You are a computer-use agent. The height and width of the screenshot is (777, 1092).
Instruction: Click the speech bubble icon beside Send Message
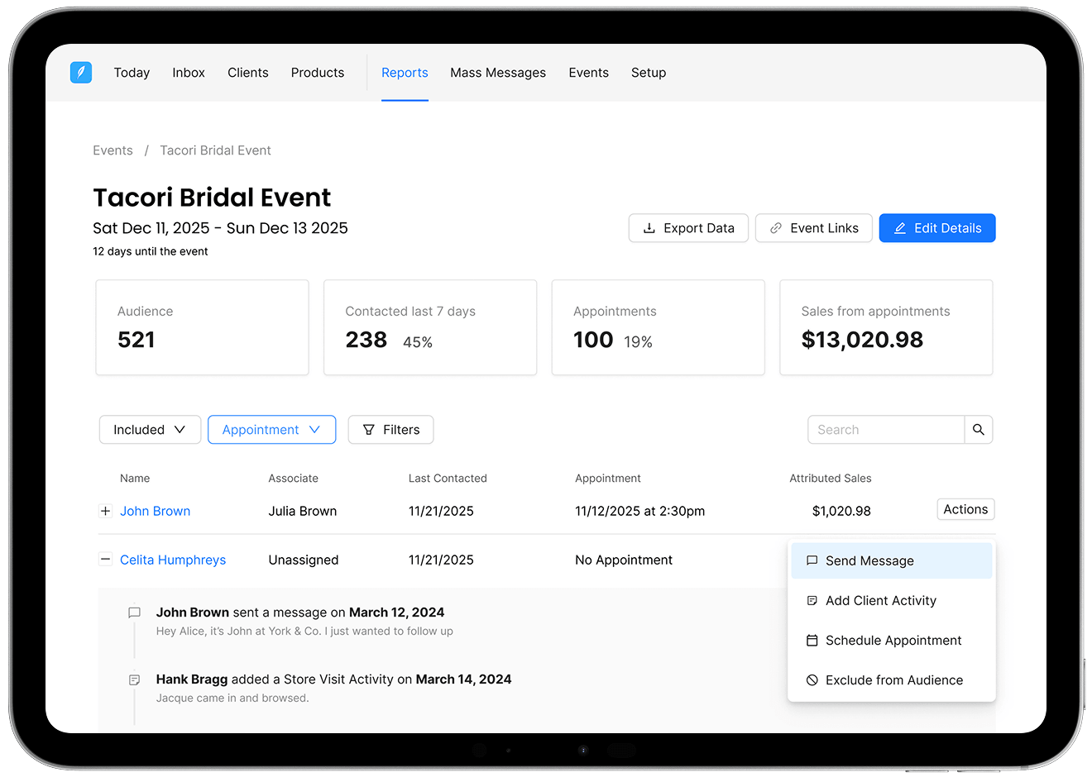pyautogui.click(x=812, y=560)
